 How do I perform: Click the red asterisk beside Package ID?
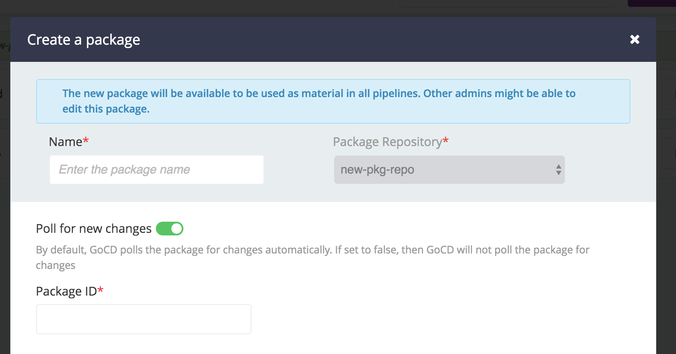[x=100, y=290]
